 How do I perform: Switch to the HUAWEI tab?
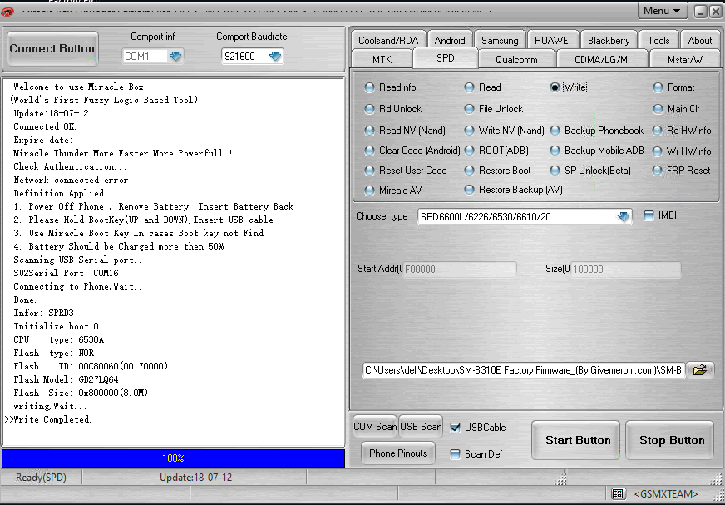pyautogui.click(x=553, y=40)
